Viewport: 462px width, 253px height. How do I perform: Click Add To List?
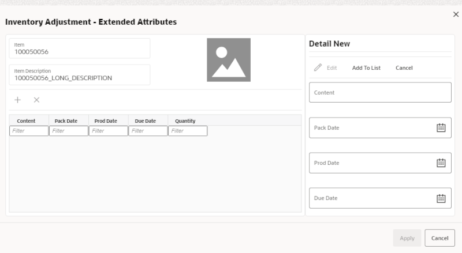point(366,67)
